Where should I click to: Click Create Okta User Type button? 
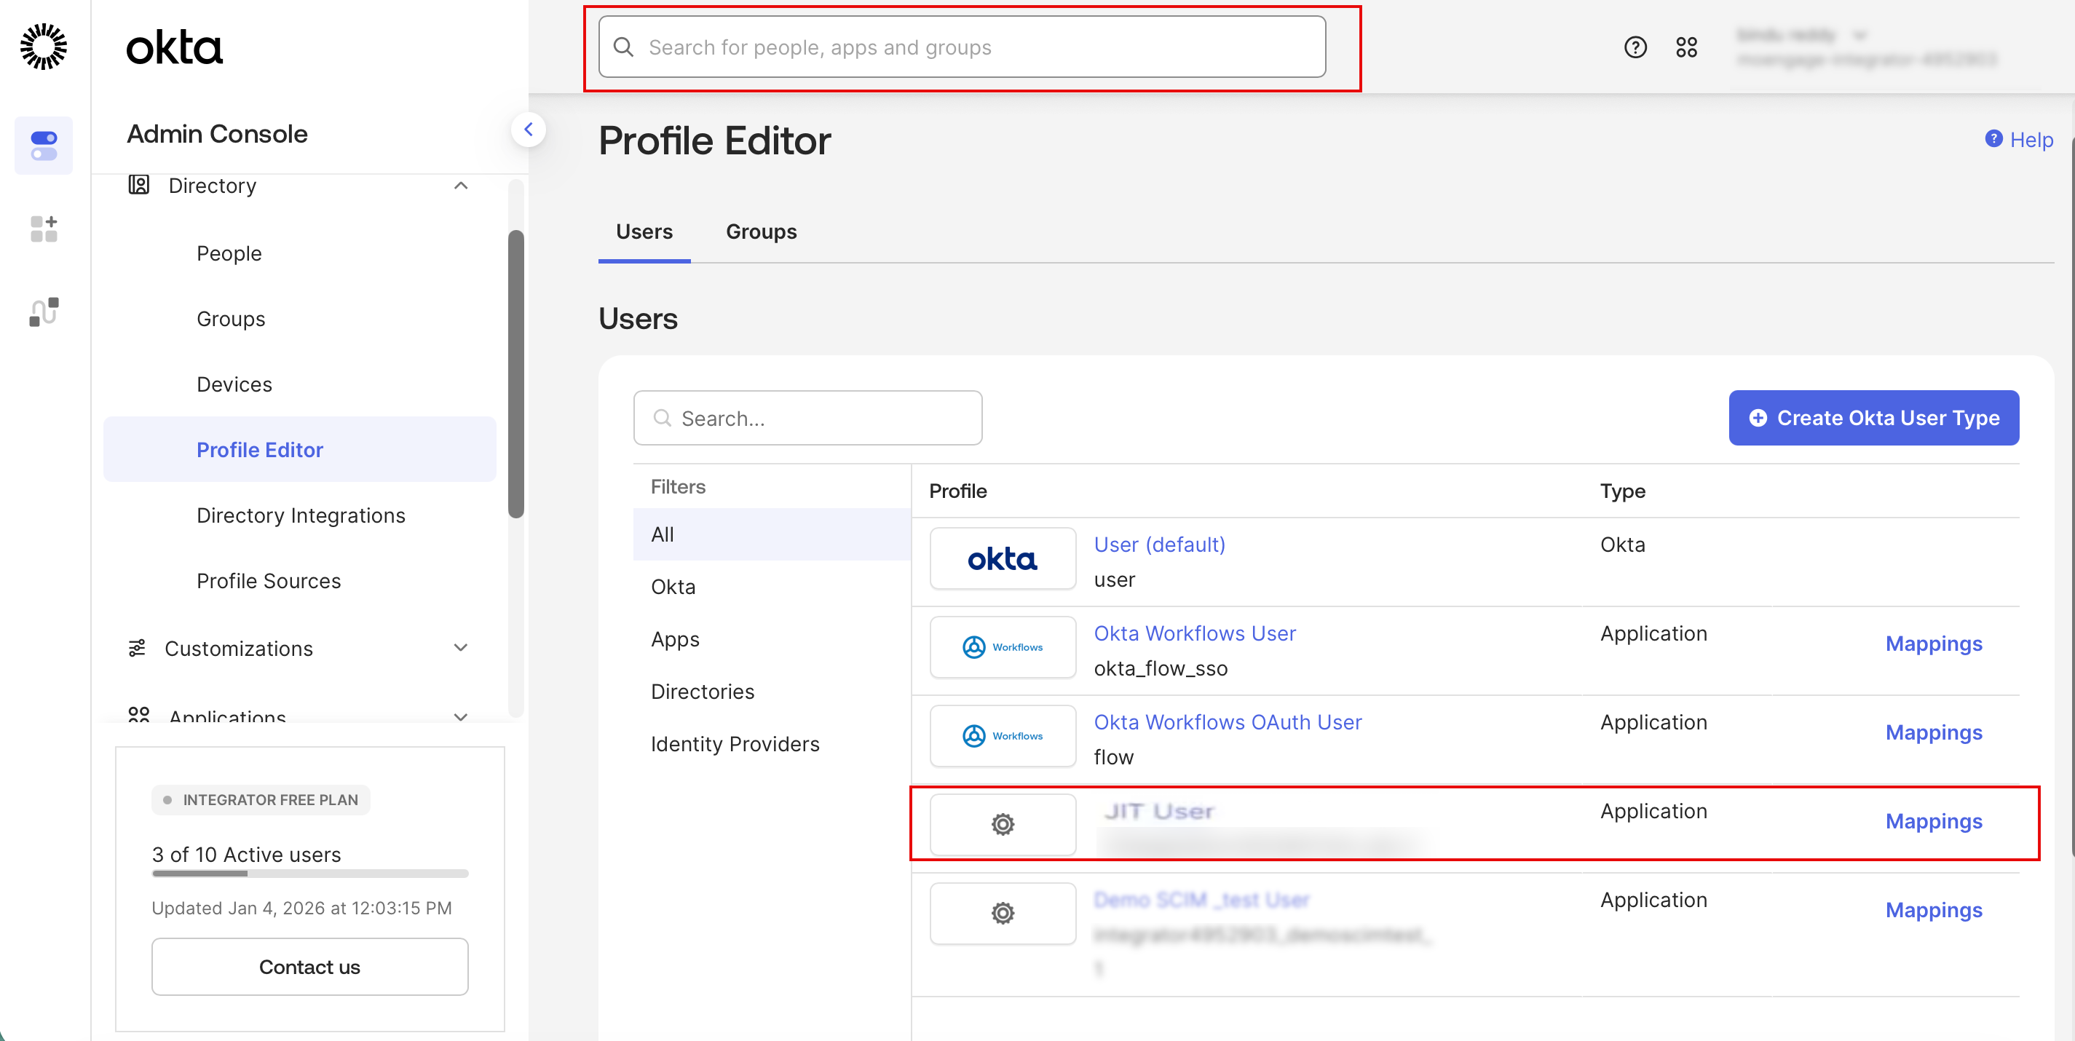1873,418
